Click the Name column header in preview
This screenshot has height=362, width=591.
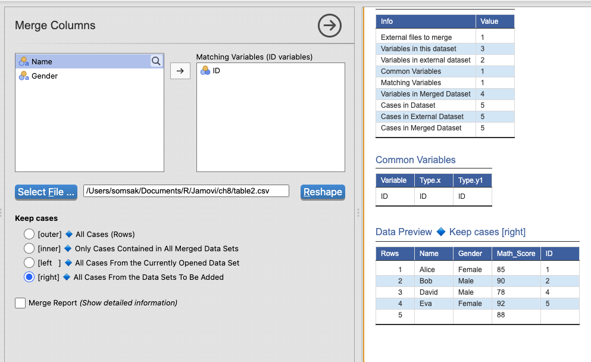click(434, 254)
